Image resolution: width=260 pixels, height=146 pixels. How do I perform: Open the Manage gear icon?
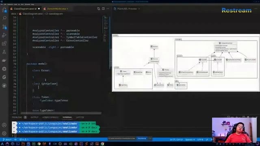pyautogui.click(x=4, y=133)
